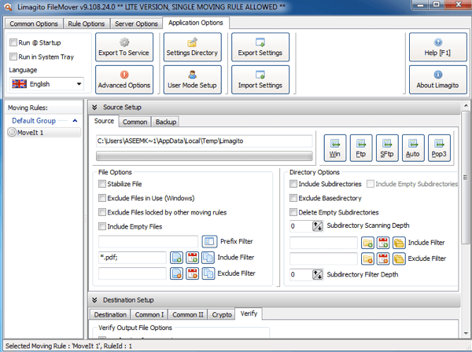Viewport: 472px width, 352px height.
Task: Open the Crypto tab
Action: (x=222, y=314)
